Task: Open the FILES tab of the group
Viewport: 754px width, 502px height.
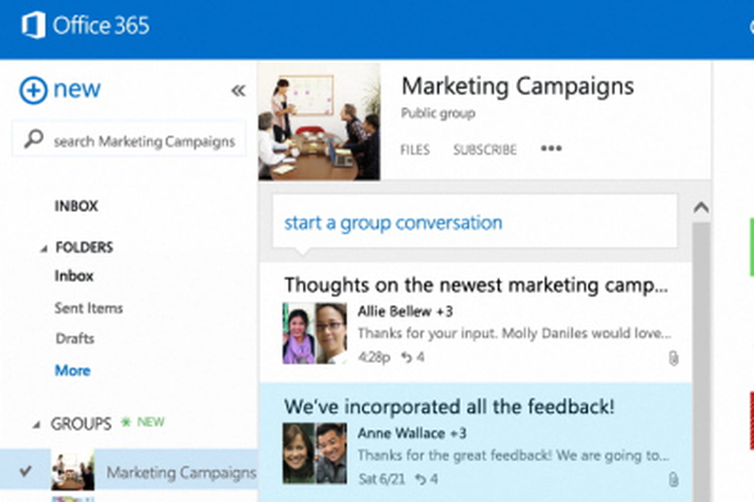Action: (x=415, y=150)
